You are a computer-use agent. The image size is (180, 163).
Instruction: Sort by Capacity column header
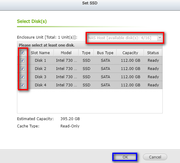tap(130, 53)
